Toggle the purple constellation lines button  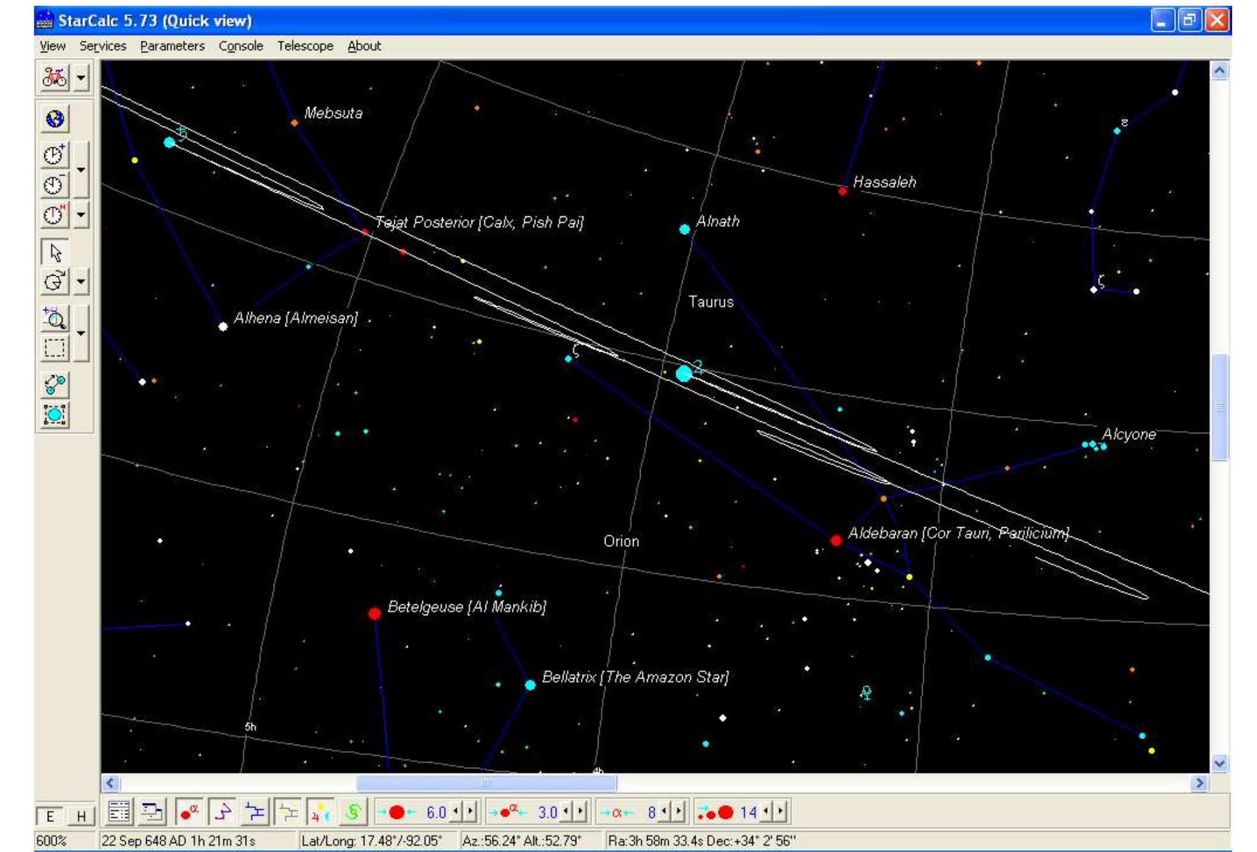(x=222, y=812)
